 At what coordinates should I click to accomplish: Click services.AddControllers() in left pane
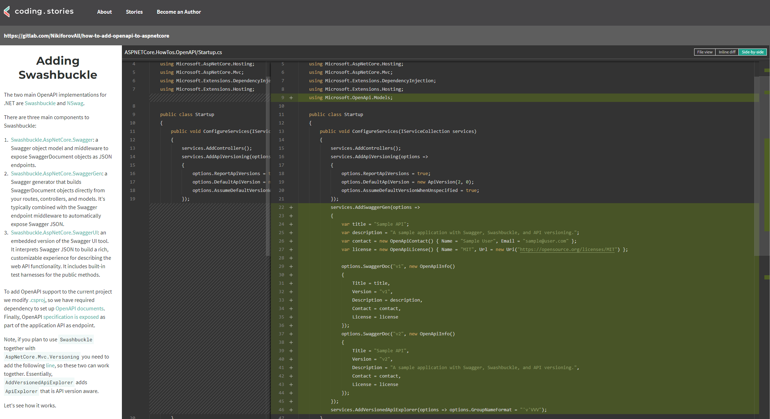(x=217, y=148)
